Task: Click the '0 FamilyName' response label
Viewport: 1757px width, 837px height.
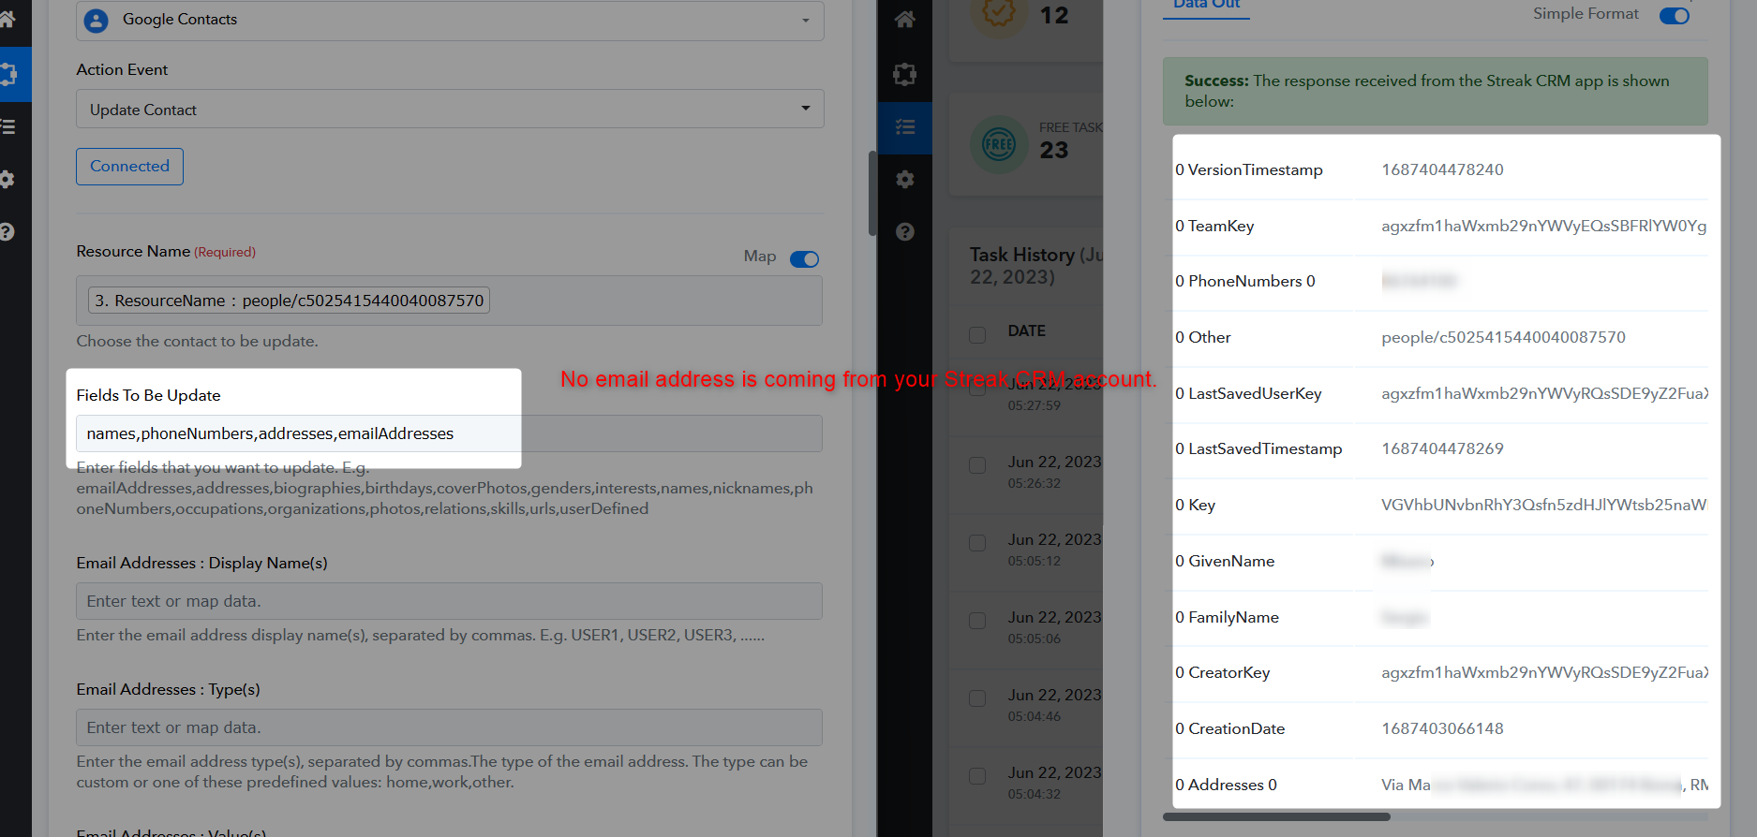Action: [x=1227, y=617]
